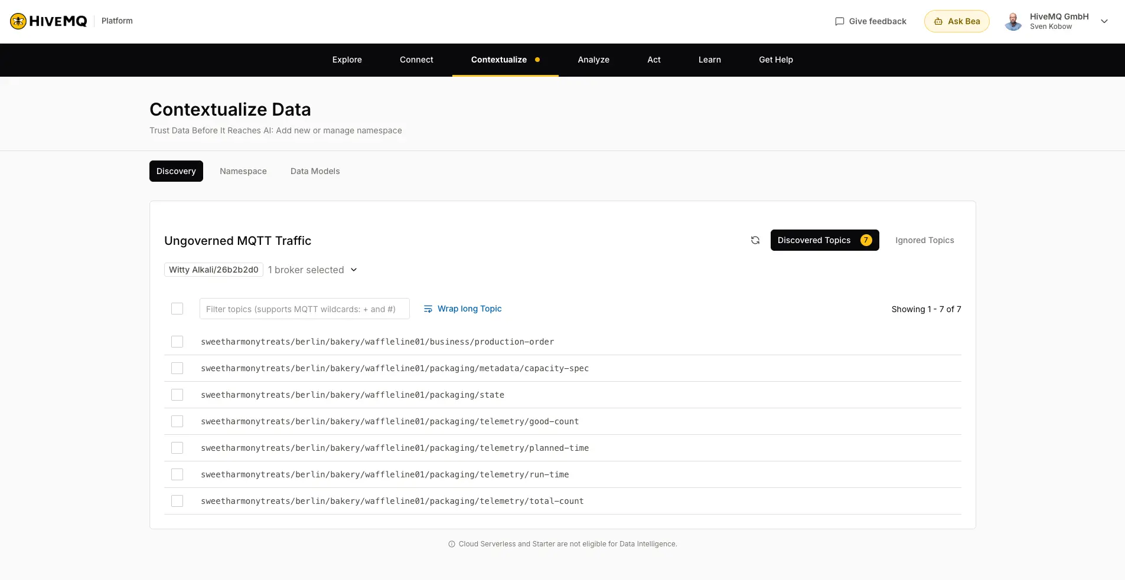Click the Ask Bea button
The width and height of the screenshot is (1125, 580).
click(x=957, y=21)
